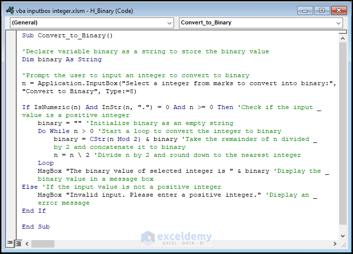This screenshot has width=353, height=254.
Task: Click the 'Dim binary As String' line
Action: [x=62, y=59]
